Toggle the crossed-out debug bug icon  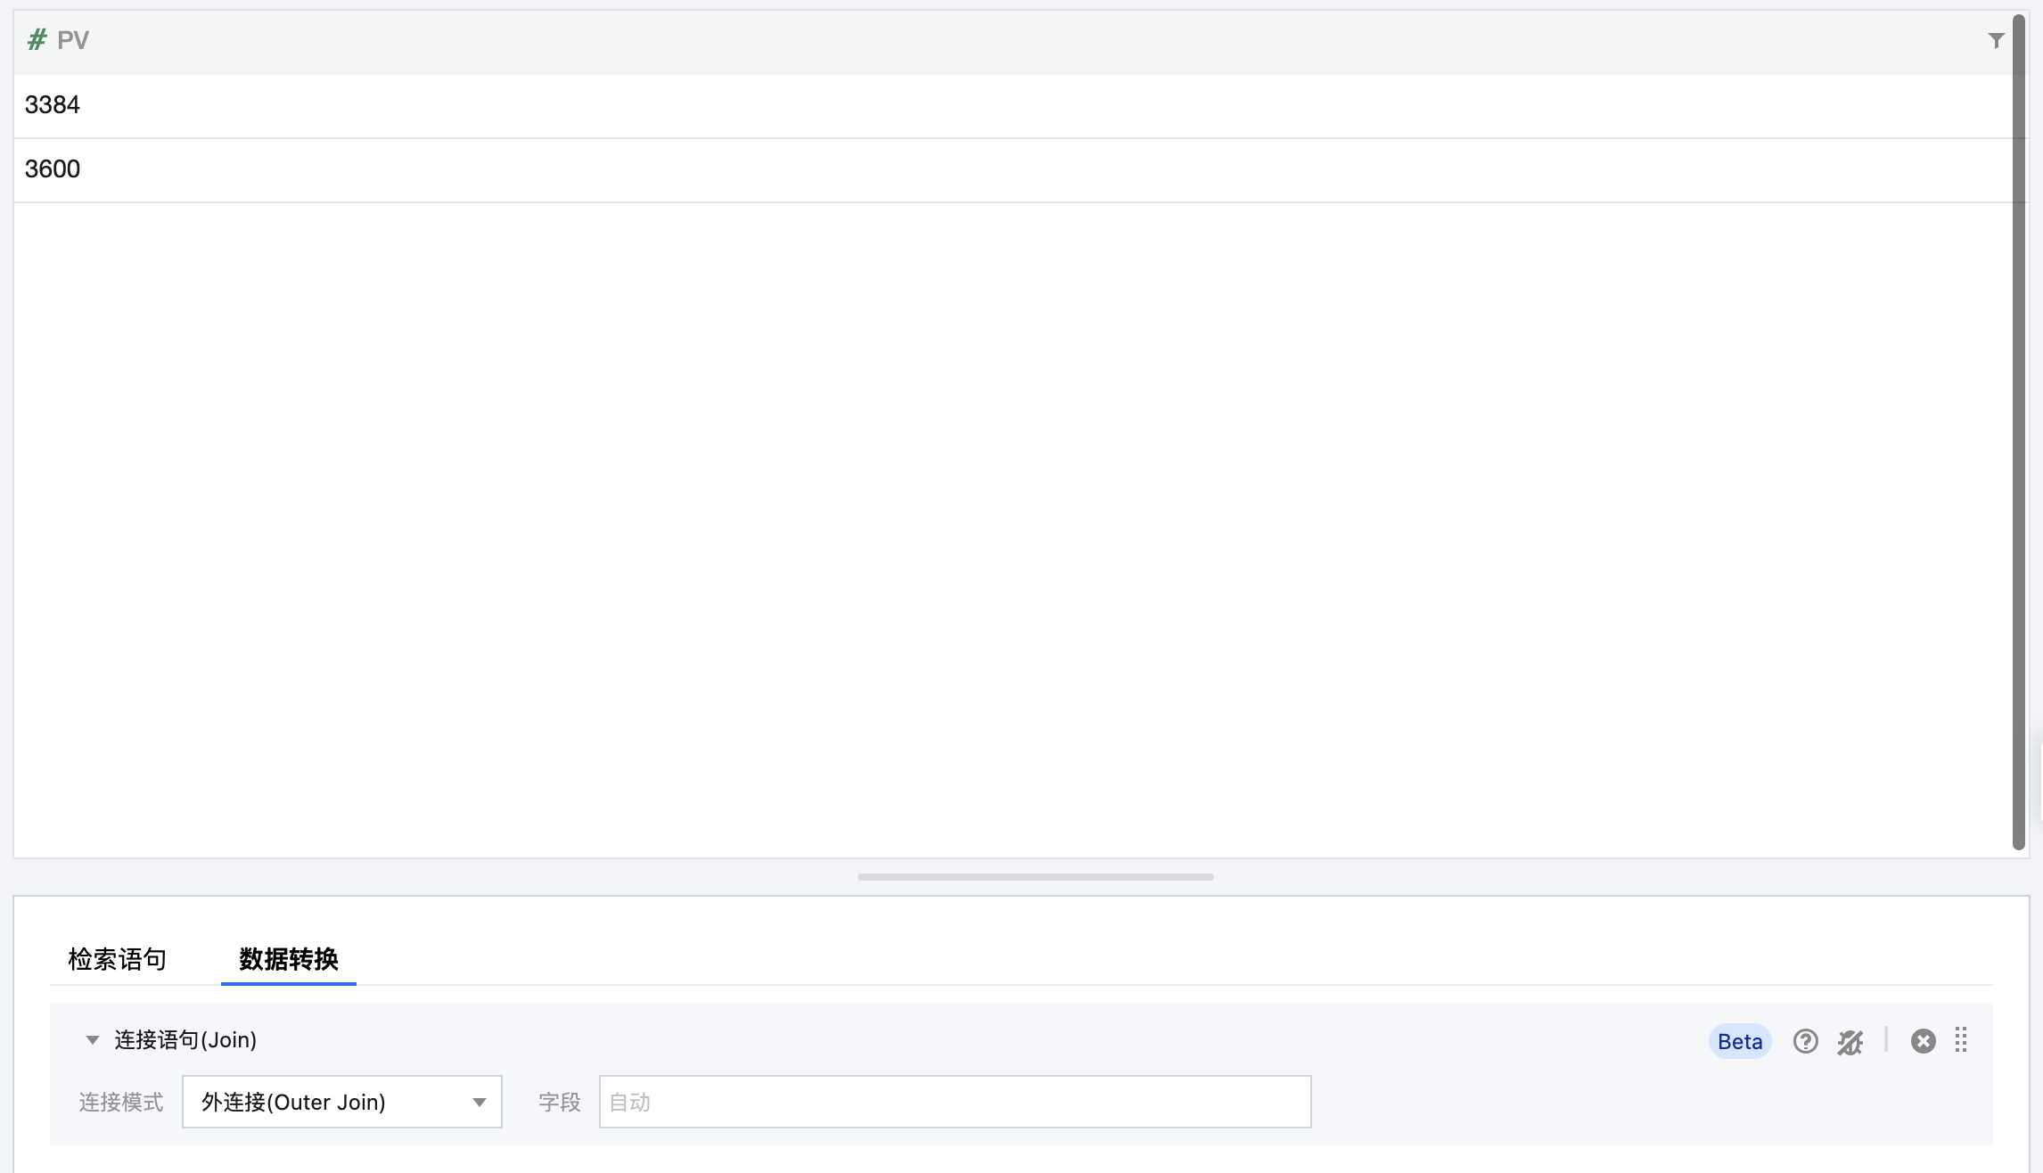coord(1850,1041)
